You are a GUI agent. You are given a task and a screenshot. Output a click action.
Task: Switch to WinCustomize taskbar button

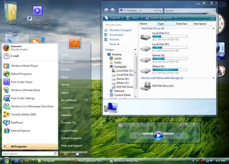(90, 161)
